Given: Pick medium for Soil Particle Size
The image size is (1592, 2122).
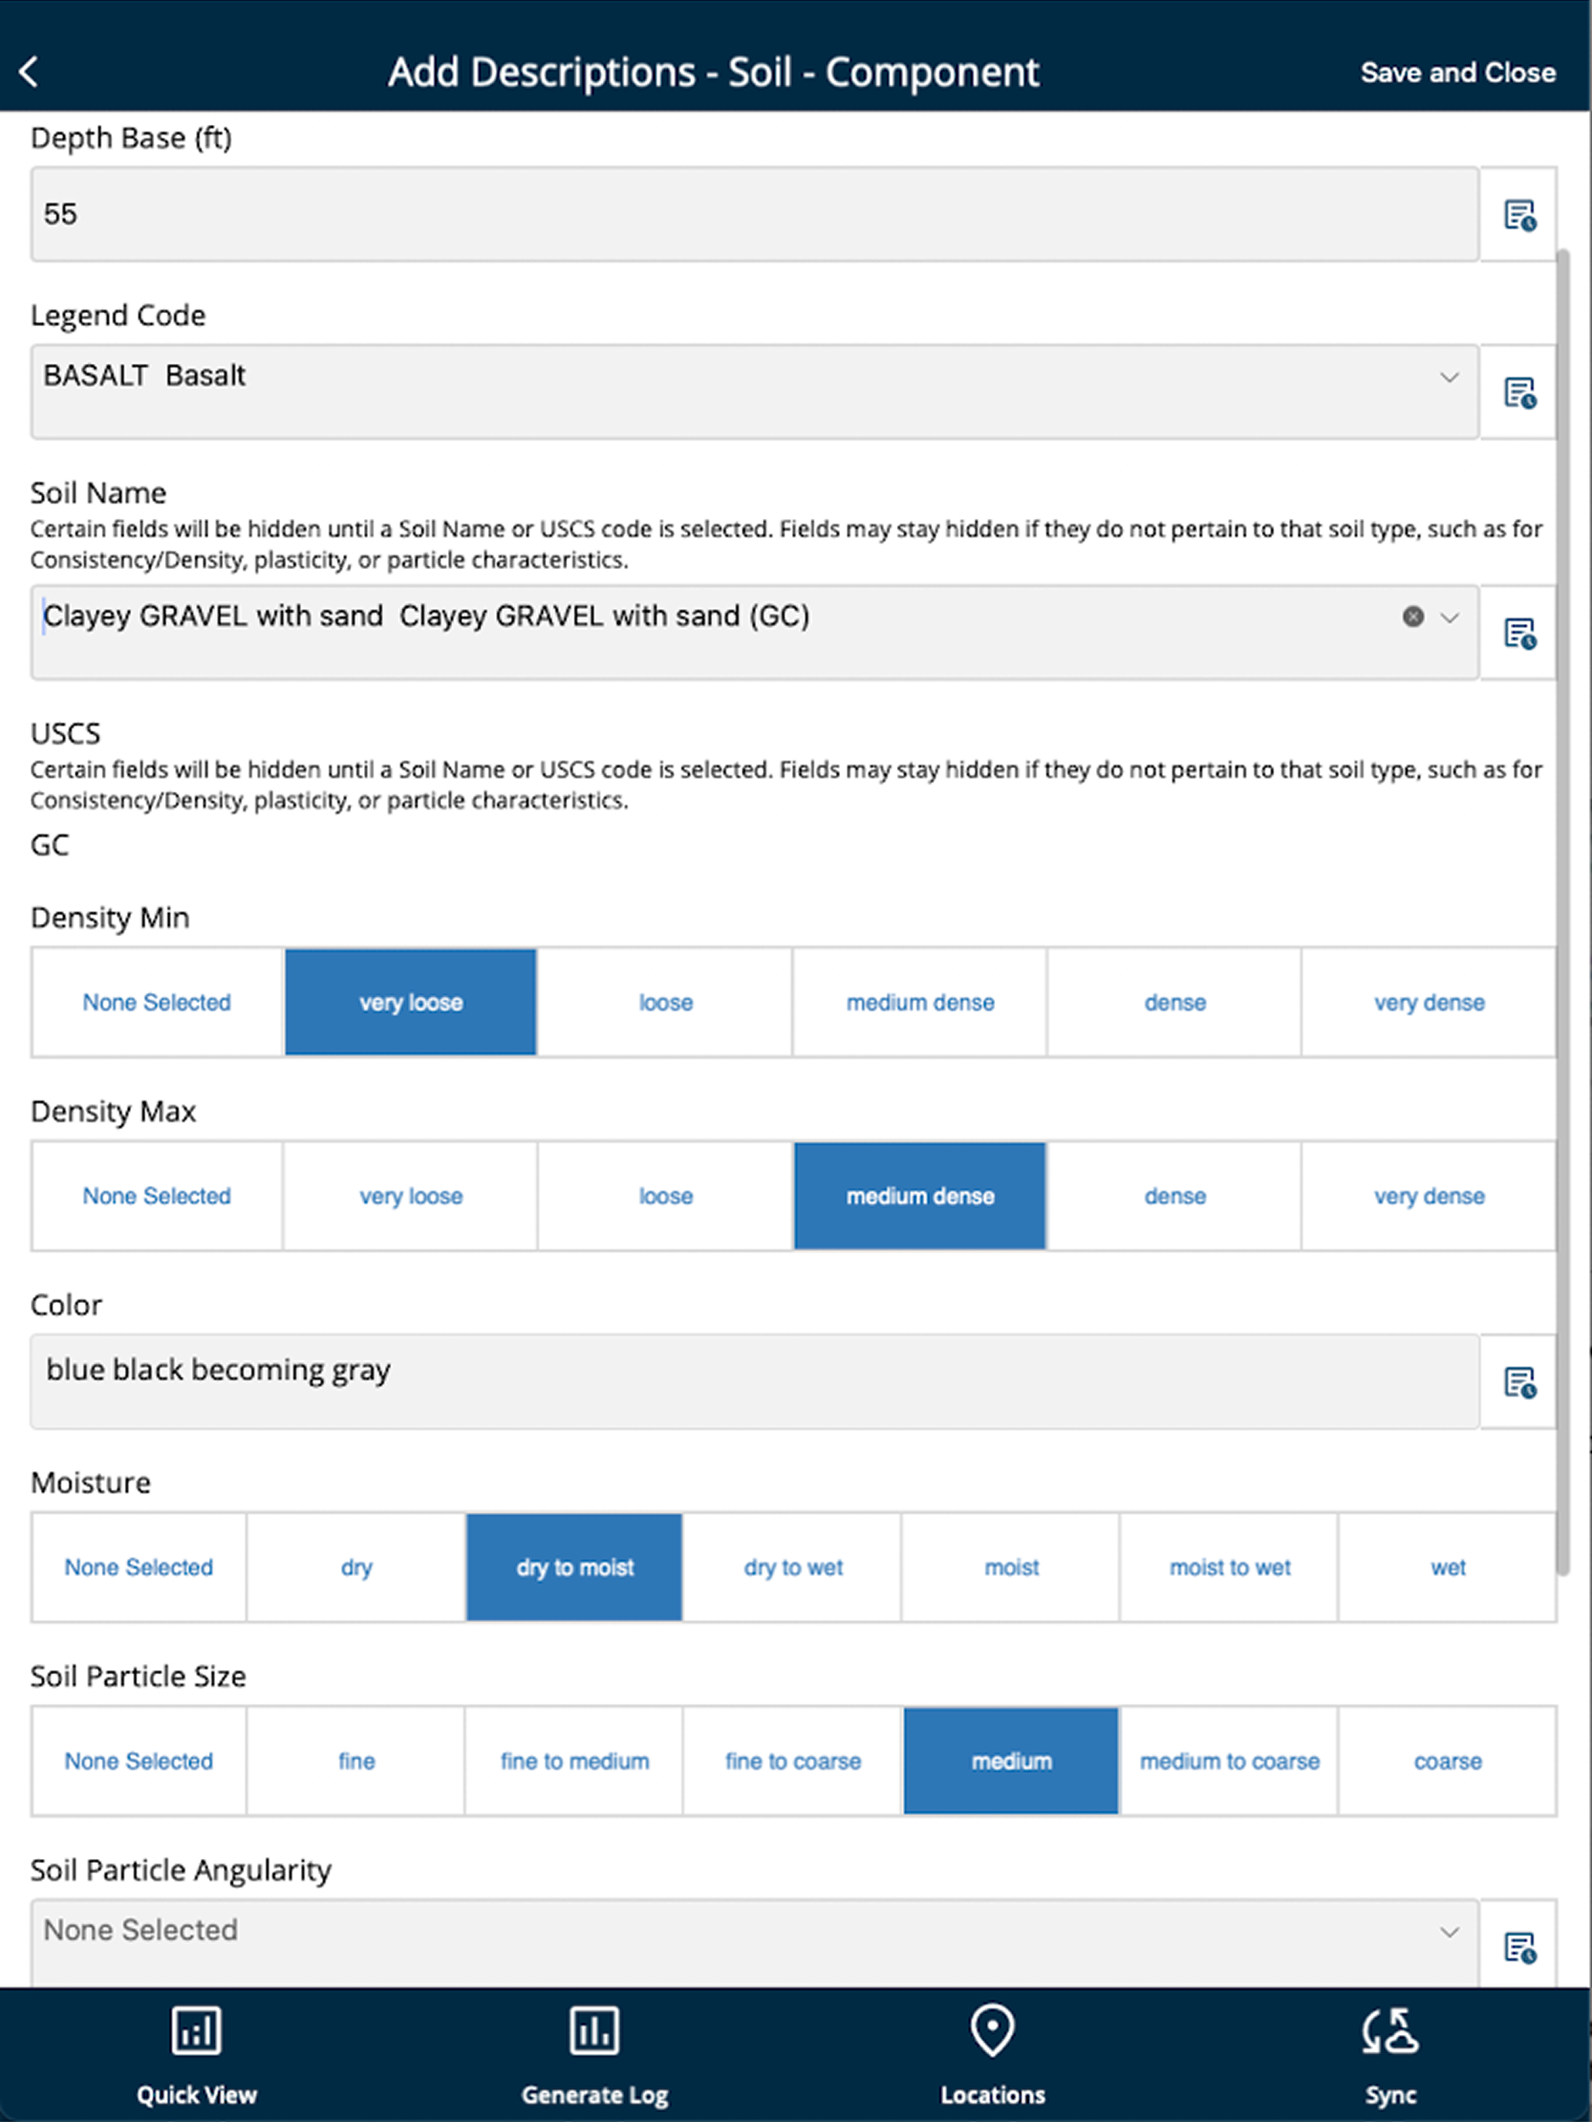Looking at the screenshot, I should click(x=1011, y=1761).
